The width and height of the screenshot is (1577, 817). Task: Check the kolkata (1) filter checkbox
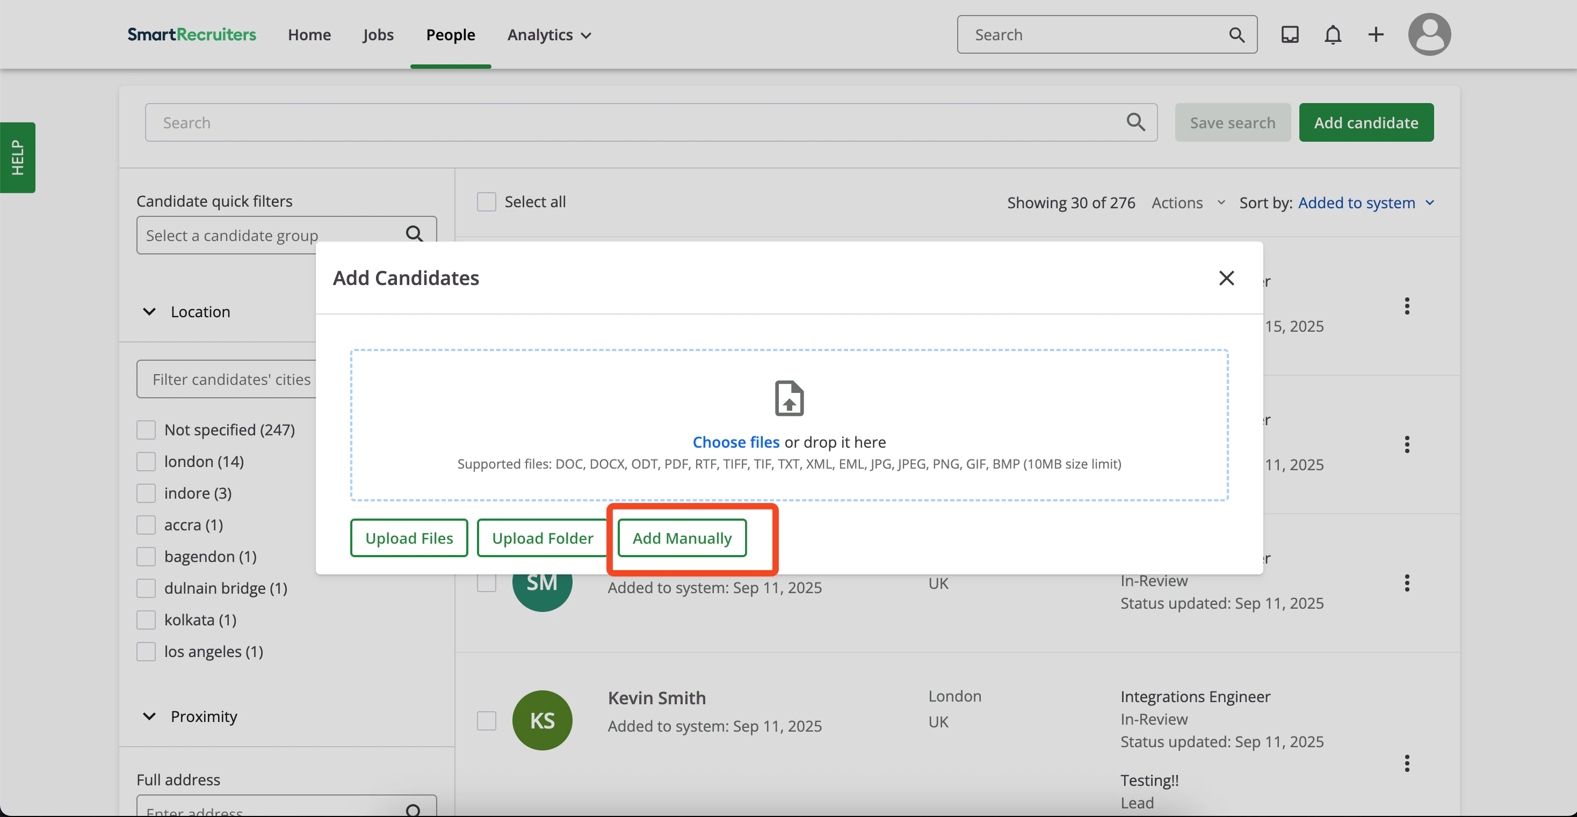pos(146,619)
